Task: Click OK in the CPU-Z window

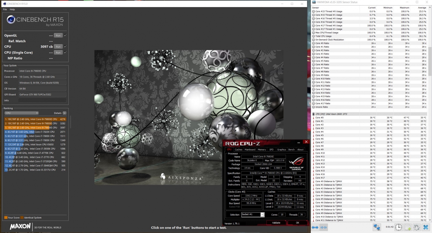Action: click(x=297, y=223)
